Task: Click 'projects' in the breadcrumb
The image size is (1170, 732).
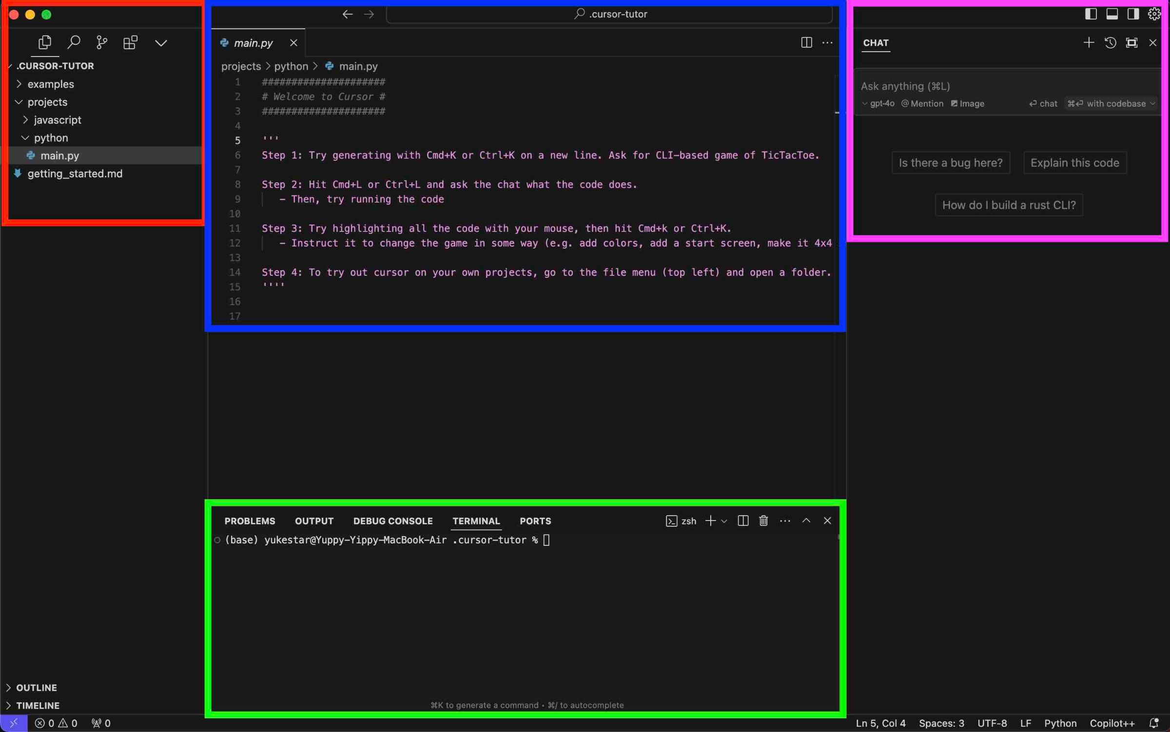Action: (x=241, y=66)
